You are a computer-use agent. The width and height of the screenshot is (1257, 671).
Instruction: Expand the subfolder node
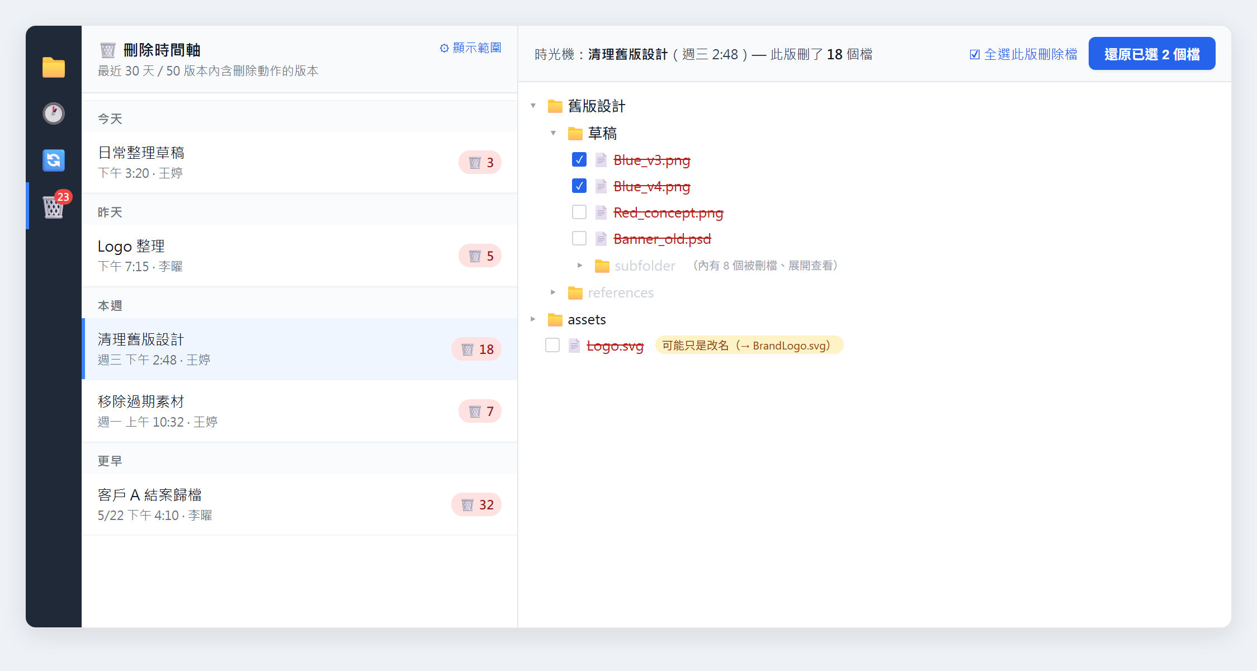click(580, 266)
